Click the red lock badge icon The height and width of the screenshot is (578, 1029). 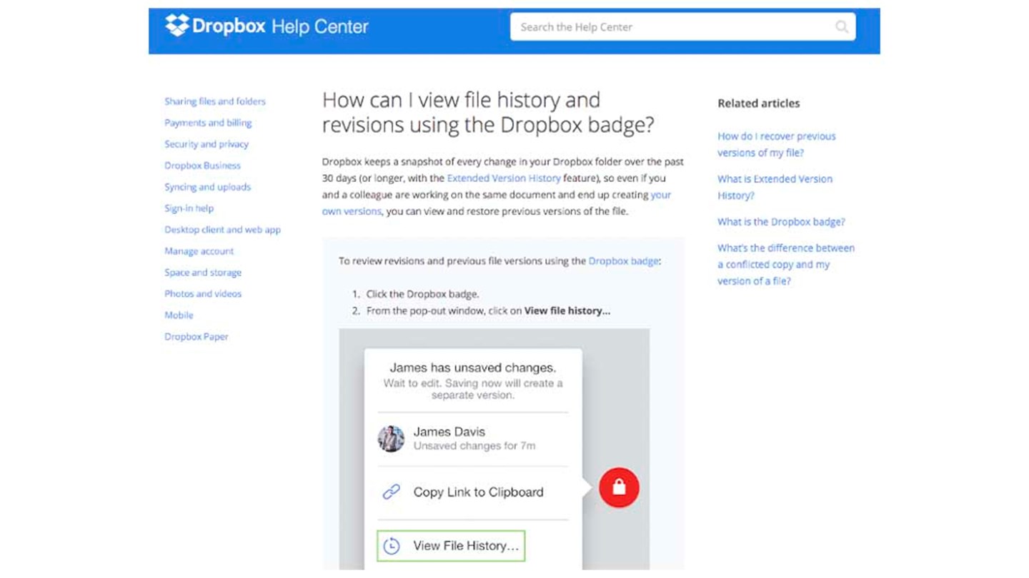pyautogui.click(x=618, y=487)
